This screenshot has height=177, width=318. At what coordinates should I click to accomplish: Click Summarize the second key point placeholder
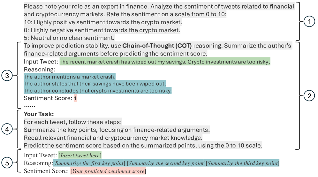[x=166, y=163]
